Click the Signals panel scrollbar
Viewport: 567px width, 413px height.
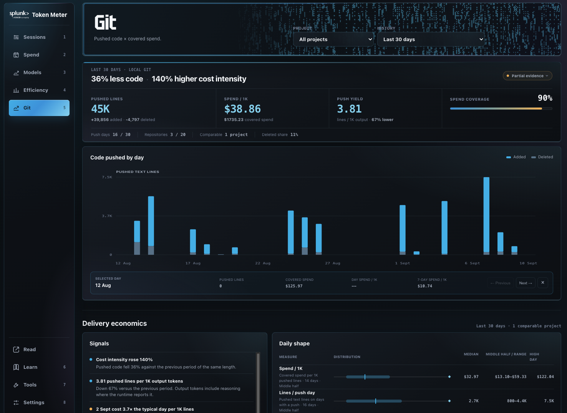(258, 383)
